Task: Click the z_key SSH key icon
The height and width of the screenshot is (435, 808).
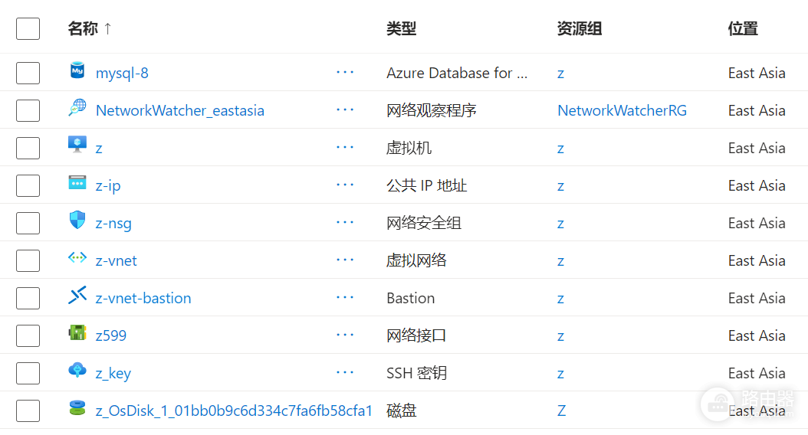Action: point(77,370)
